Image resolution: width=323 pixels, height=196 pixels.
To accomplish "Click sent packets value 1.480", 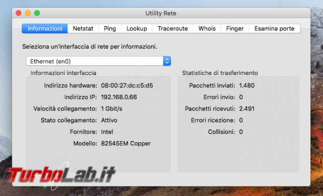I will 247,86.
